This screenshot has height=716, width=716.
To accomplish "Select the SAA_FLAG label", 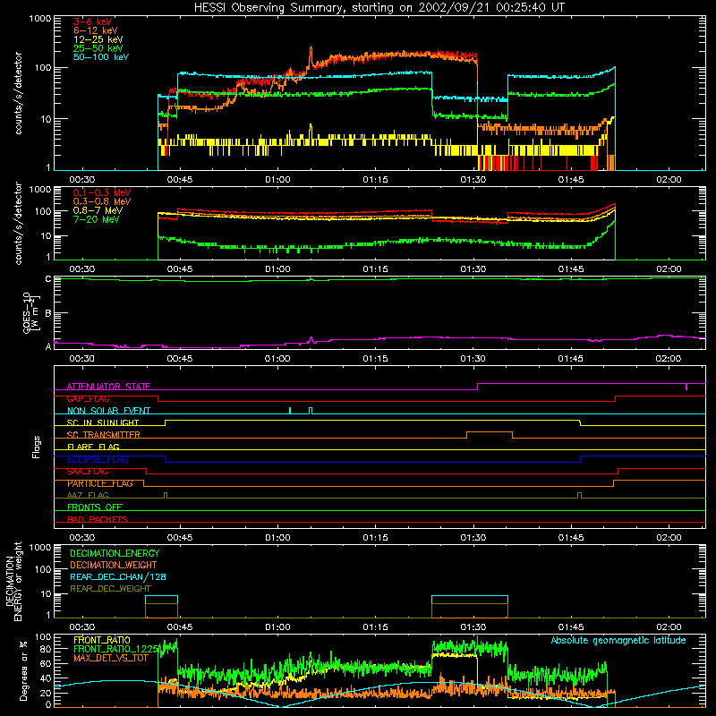I will tap(88, 472).
